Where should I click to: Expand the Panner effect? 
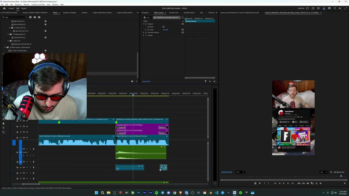143,35
